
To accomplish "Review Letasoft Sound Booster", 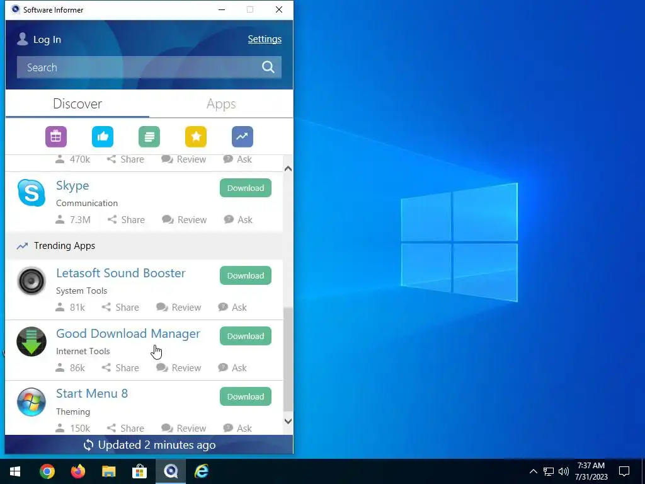I will tap(178, 308).
